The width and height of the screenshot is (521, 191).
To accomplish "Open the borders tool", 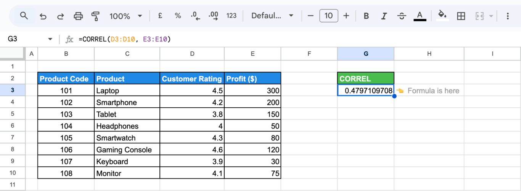I will pyautogui.click(x=461, y=16).
